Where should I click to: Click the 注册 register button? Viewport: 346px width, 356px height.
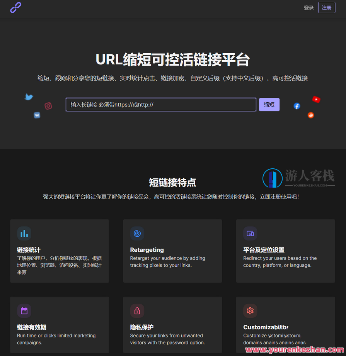click(x=327, y=7)
